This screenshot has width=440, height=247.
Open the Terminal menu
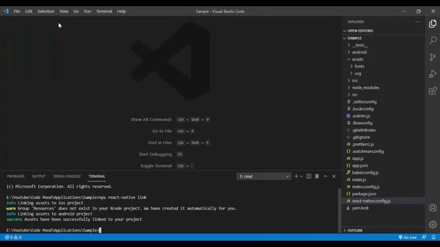point(104,11)
